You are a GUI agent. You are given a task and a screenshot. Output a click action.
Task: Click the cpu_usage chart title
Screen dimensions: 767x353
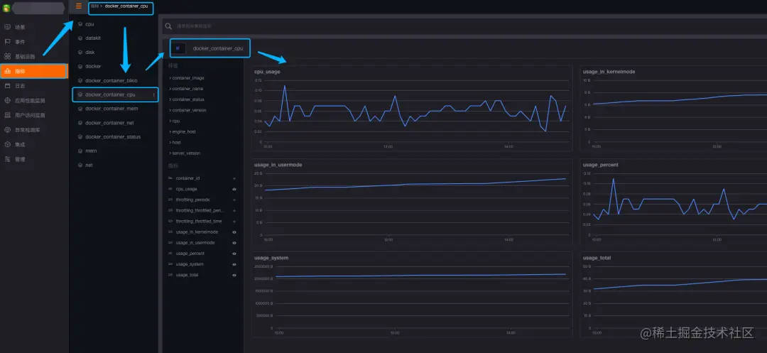click(267, 72)
